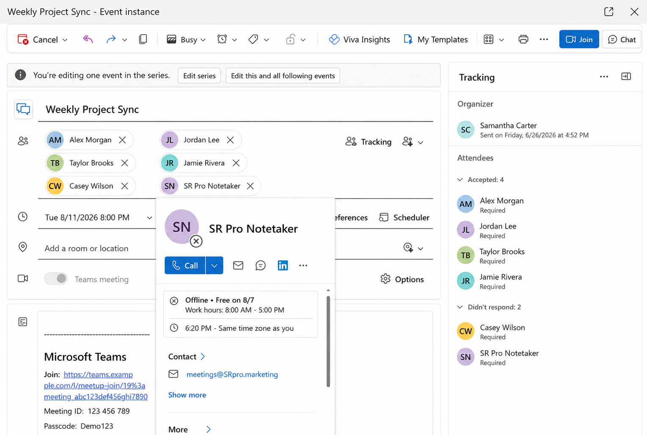Open the start date and time dropdown

pos(149,217)
